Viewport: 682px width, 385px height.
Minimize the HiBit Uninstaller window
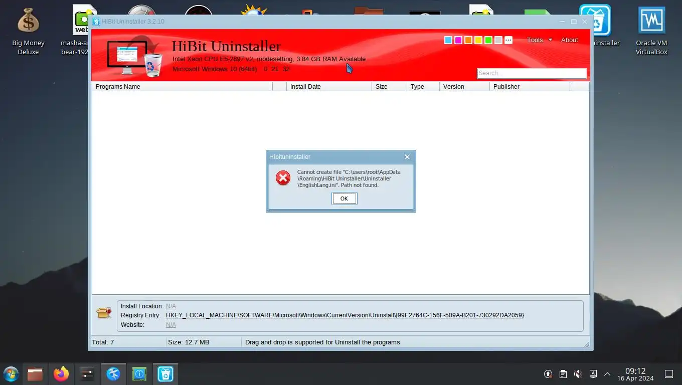[x=563, y=22]
